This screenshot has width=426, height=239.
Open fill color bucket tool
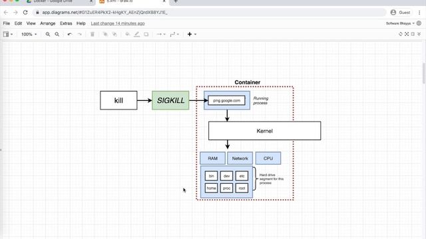pos(127,35)
